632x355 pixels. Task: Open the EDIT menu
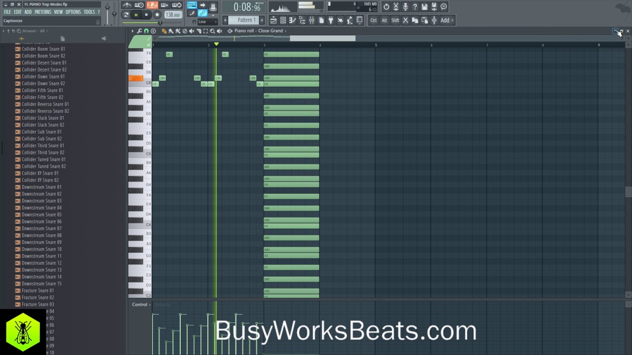[x=17, y=12]
